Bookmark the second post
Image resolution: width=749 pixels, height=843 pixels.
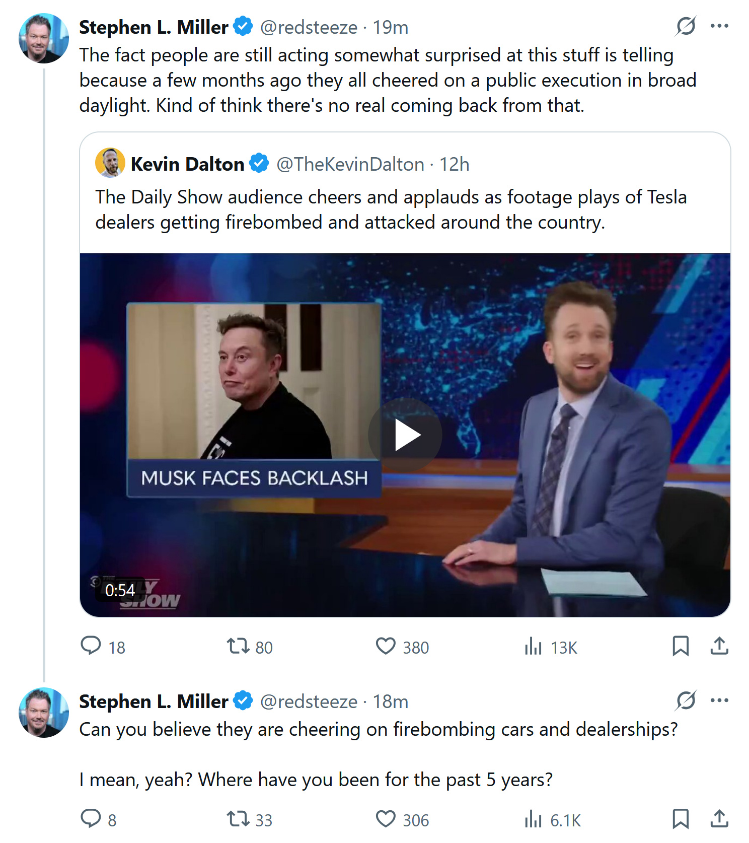[x=681, y=819]
